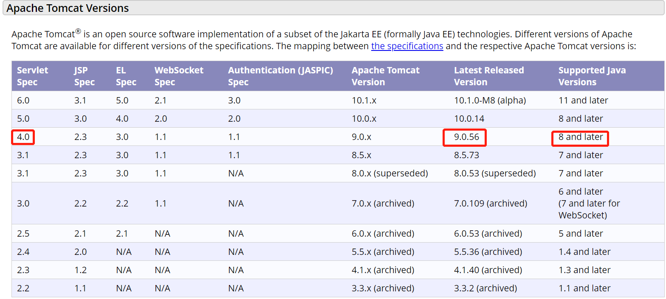Click Servlet Spec "2.5" cell
Screen dimensions: 666x299
tap(23, 234)
